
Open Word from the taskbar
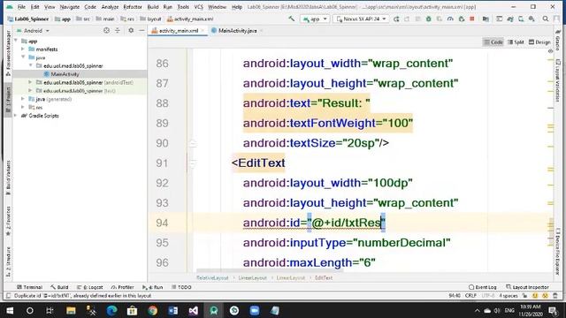point(173,310)
